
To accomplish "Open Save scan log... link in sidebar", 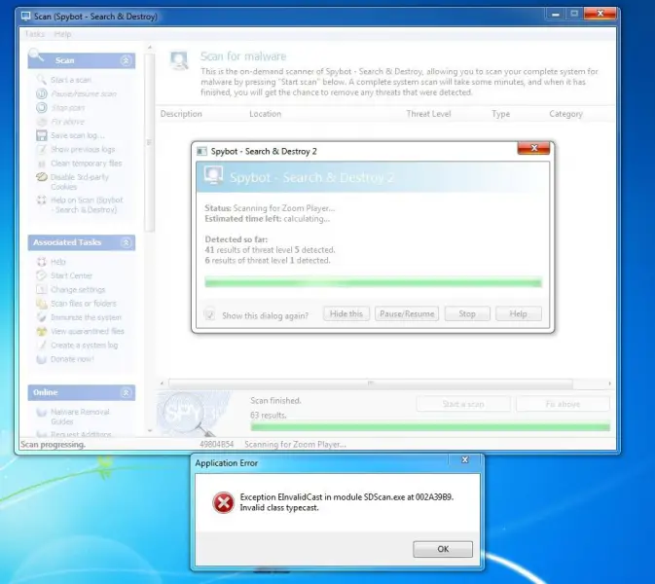I will pyautogui.click(x=78, y=135).
